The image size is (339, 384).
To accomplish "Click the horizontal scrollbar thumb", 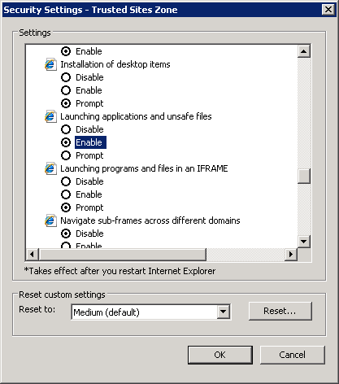I will [x=123, y=255].
